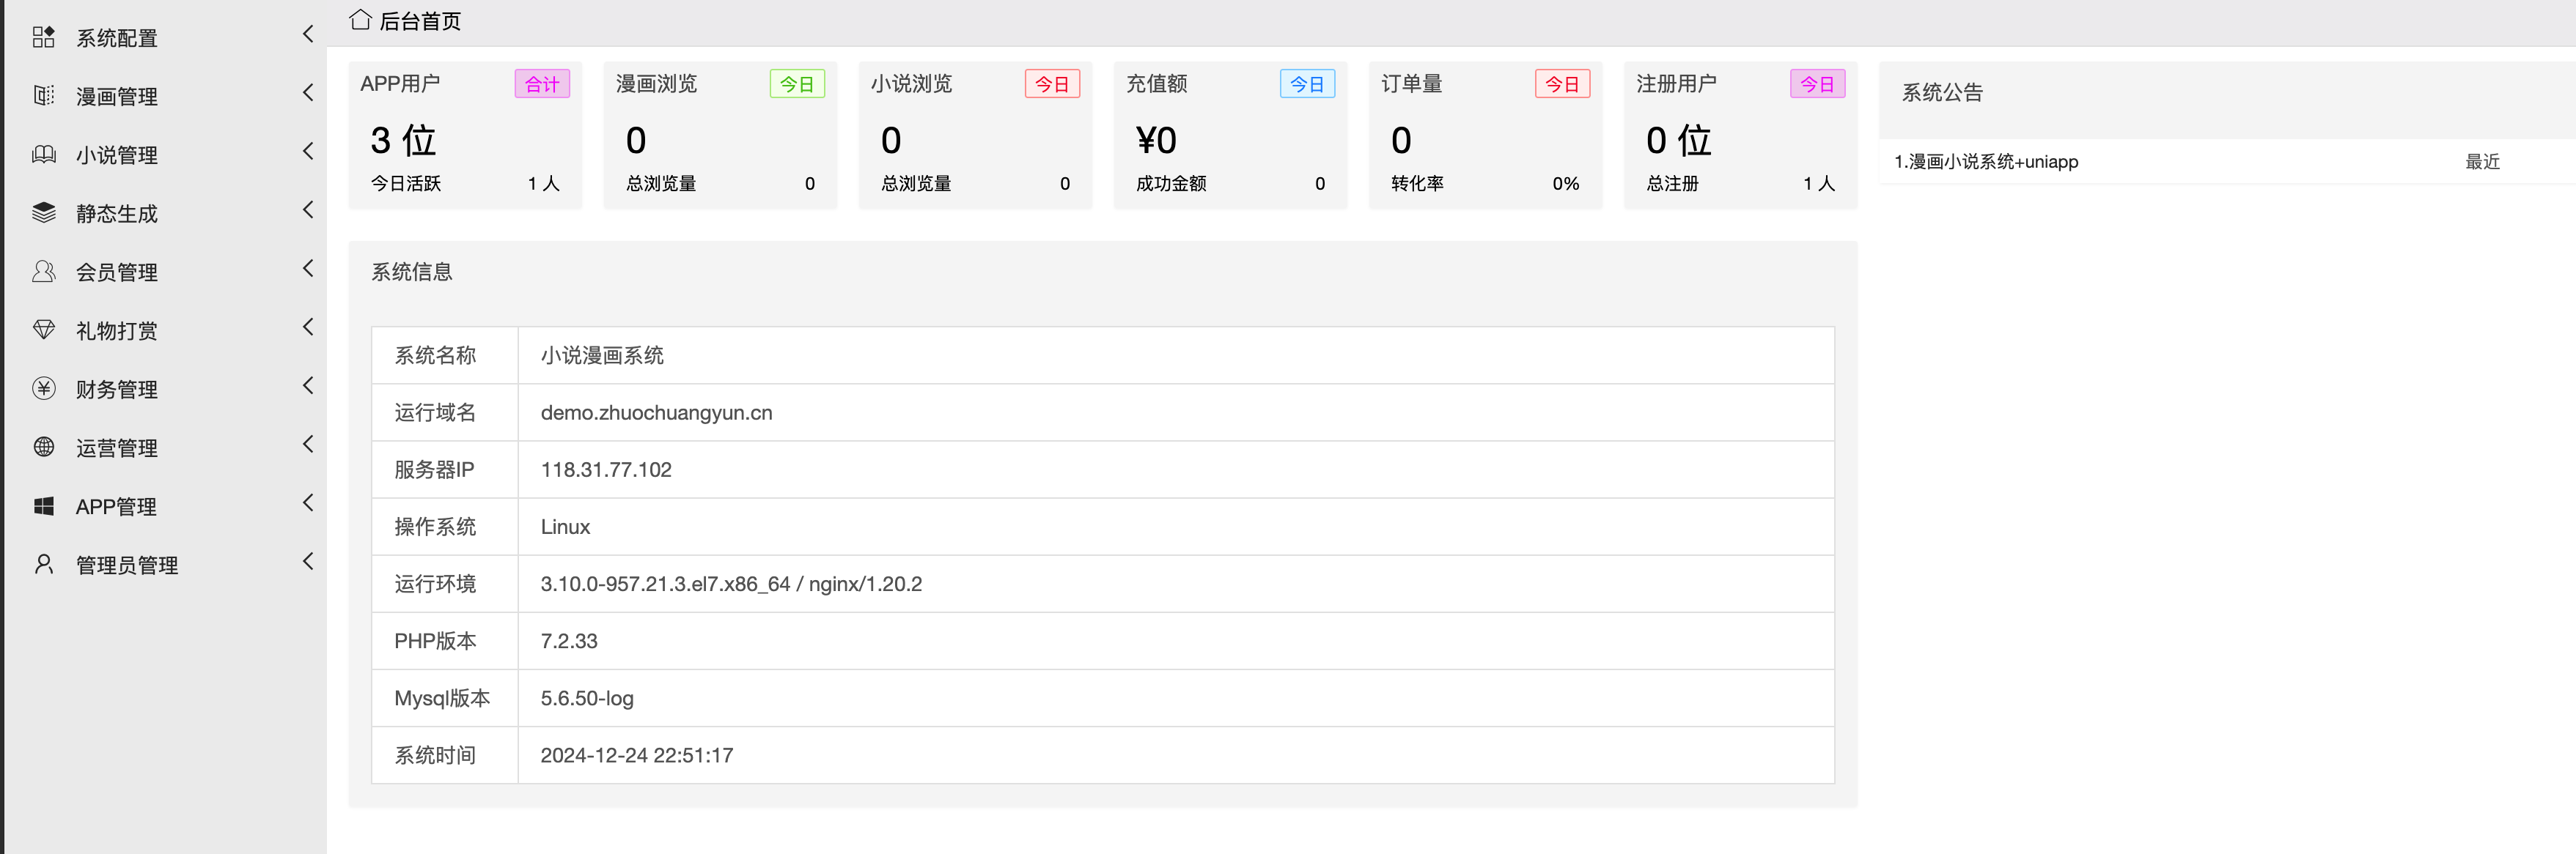The image size is (2576, 854).
Task: Open the 漫画小说系统+uniapp announcement
Action: pyautogui.click(x=1985, y=162)
